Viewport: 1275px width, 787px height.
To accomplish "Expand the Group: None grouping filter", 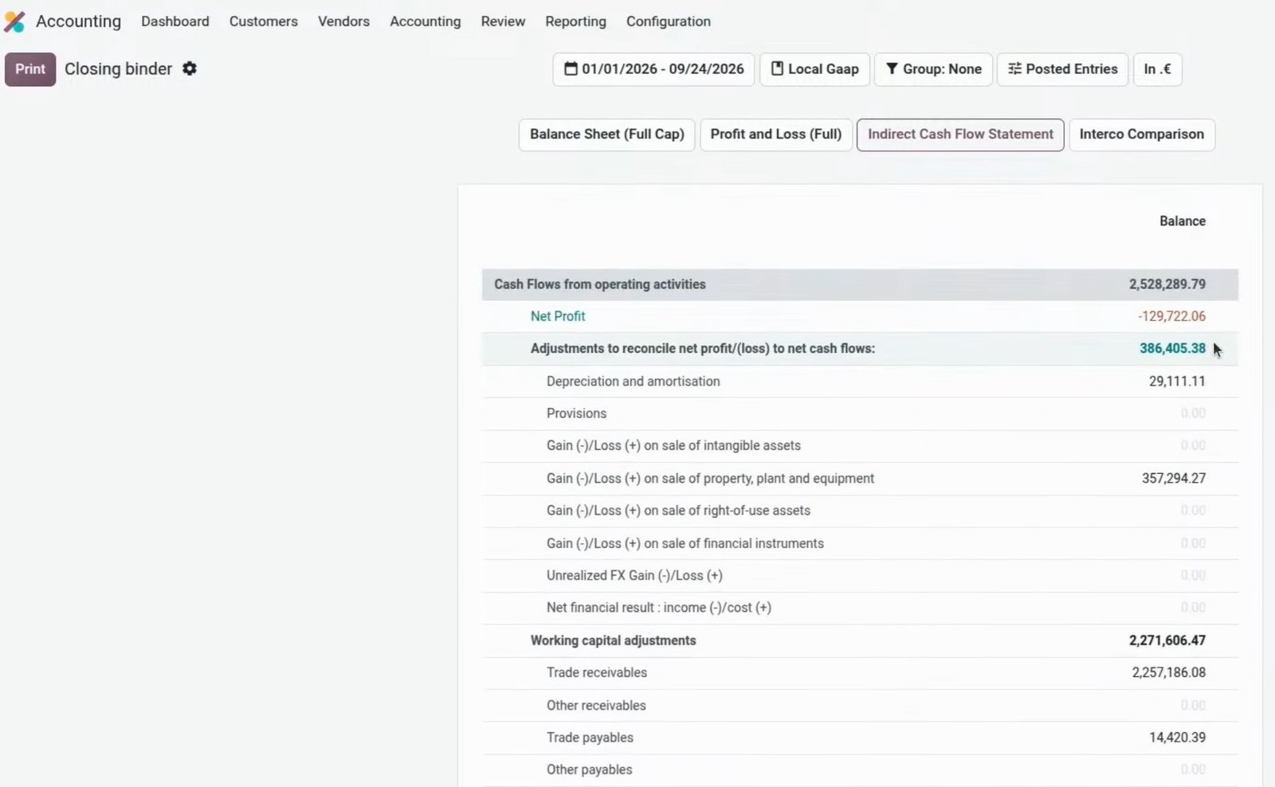I will coord(933,69).
